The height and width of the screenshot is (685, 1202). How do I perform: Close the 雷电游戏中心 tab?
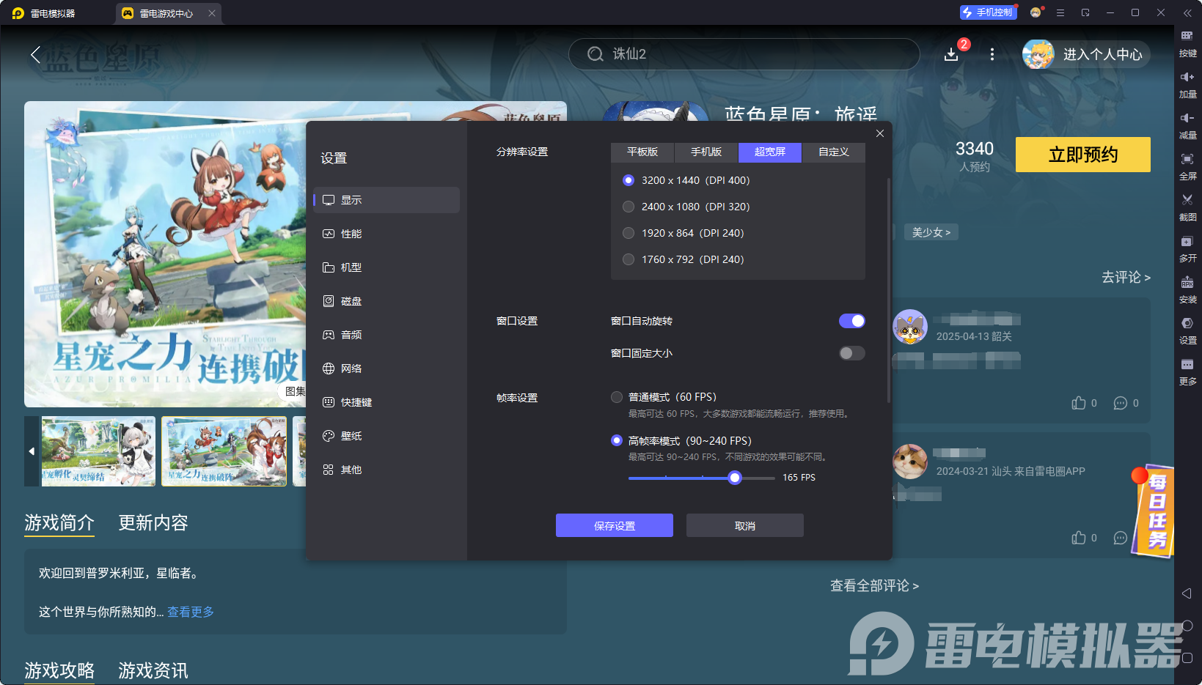coord(212,13)
